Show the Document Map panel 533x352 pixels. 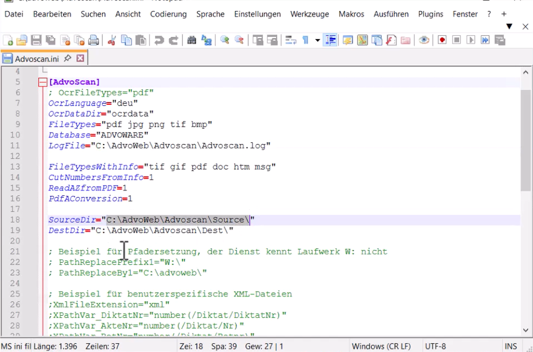[x=362, y=40]
